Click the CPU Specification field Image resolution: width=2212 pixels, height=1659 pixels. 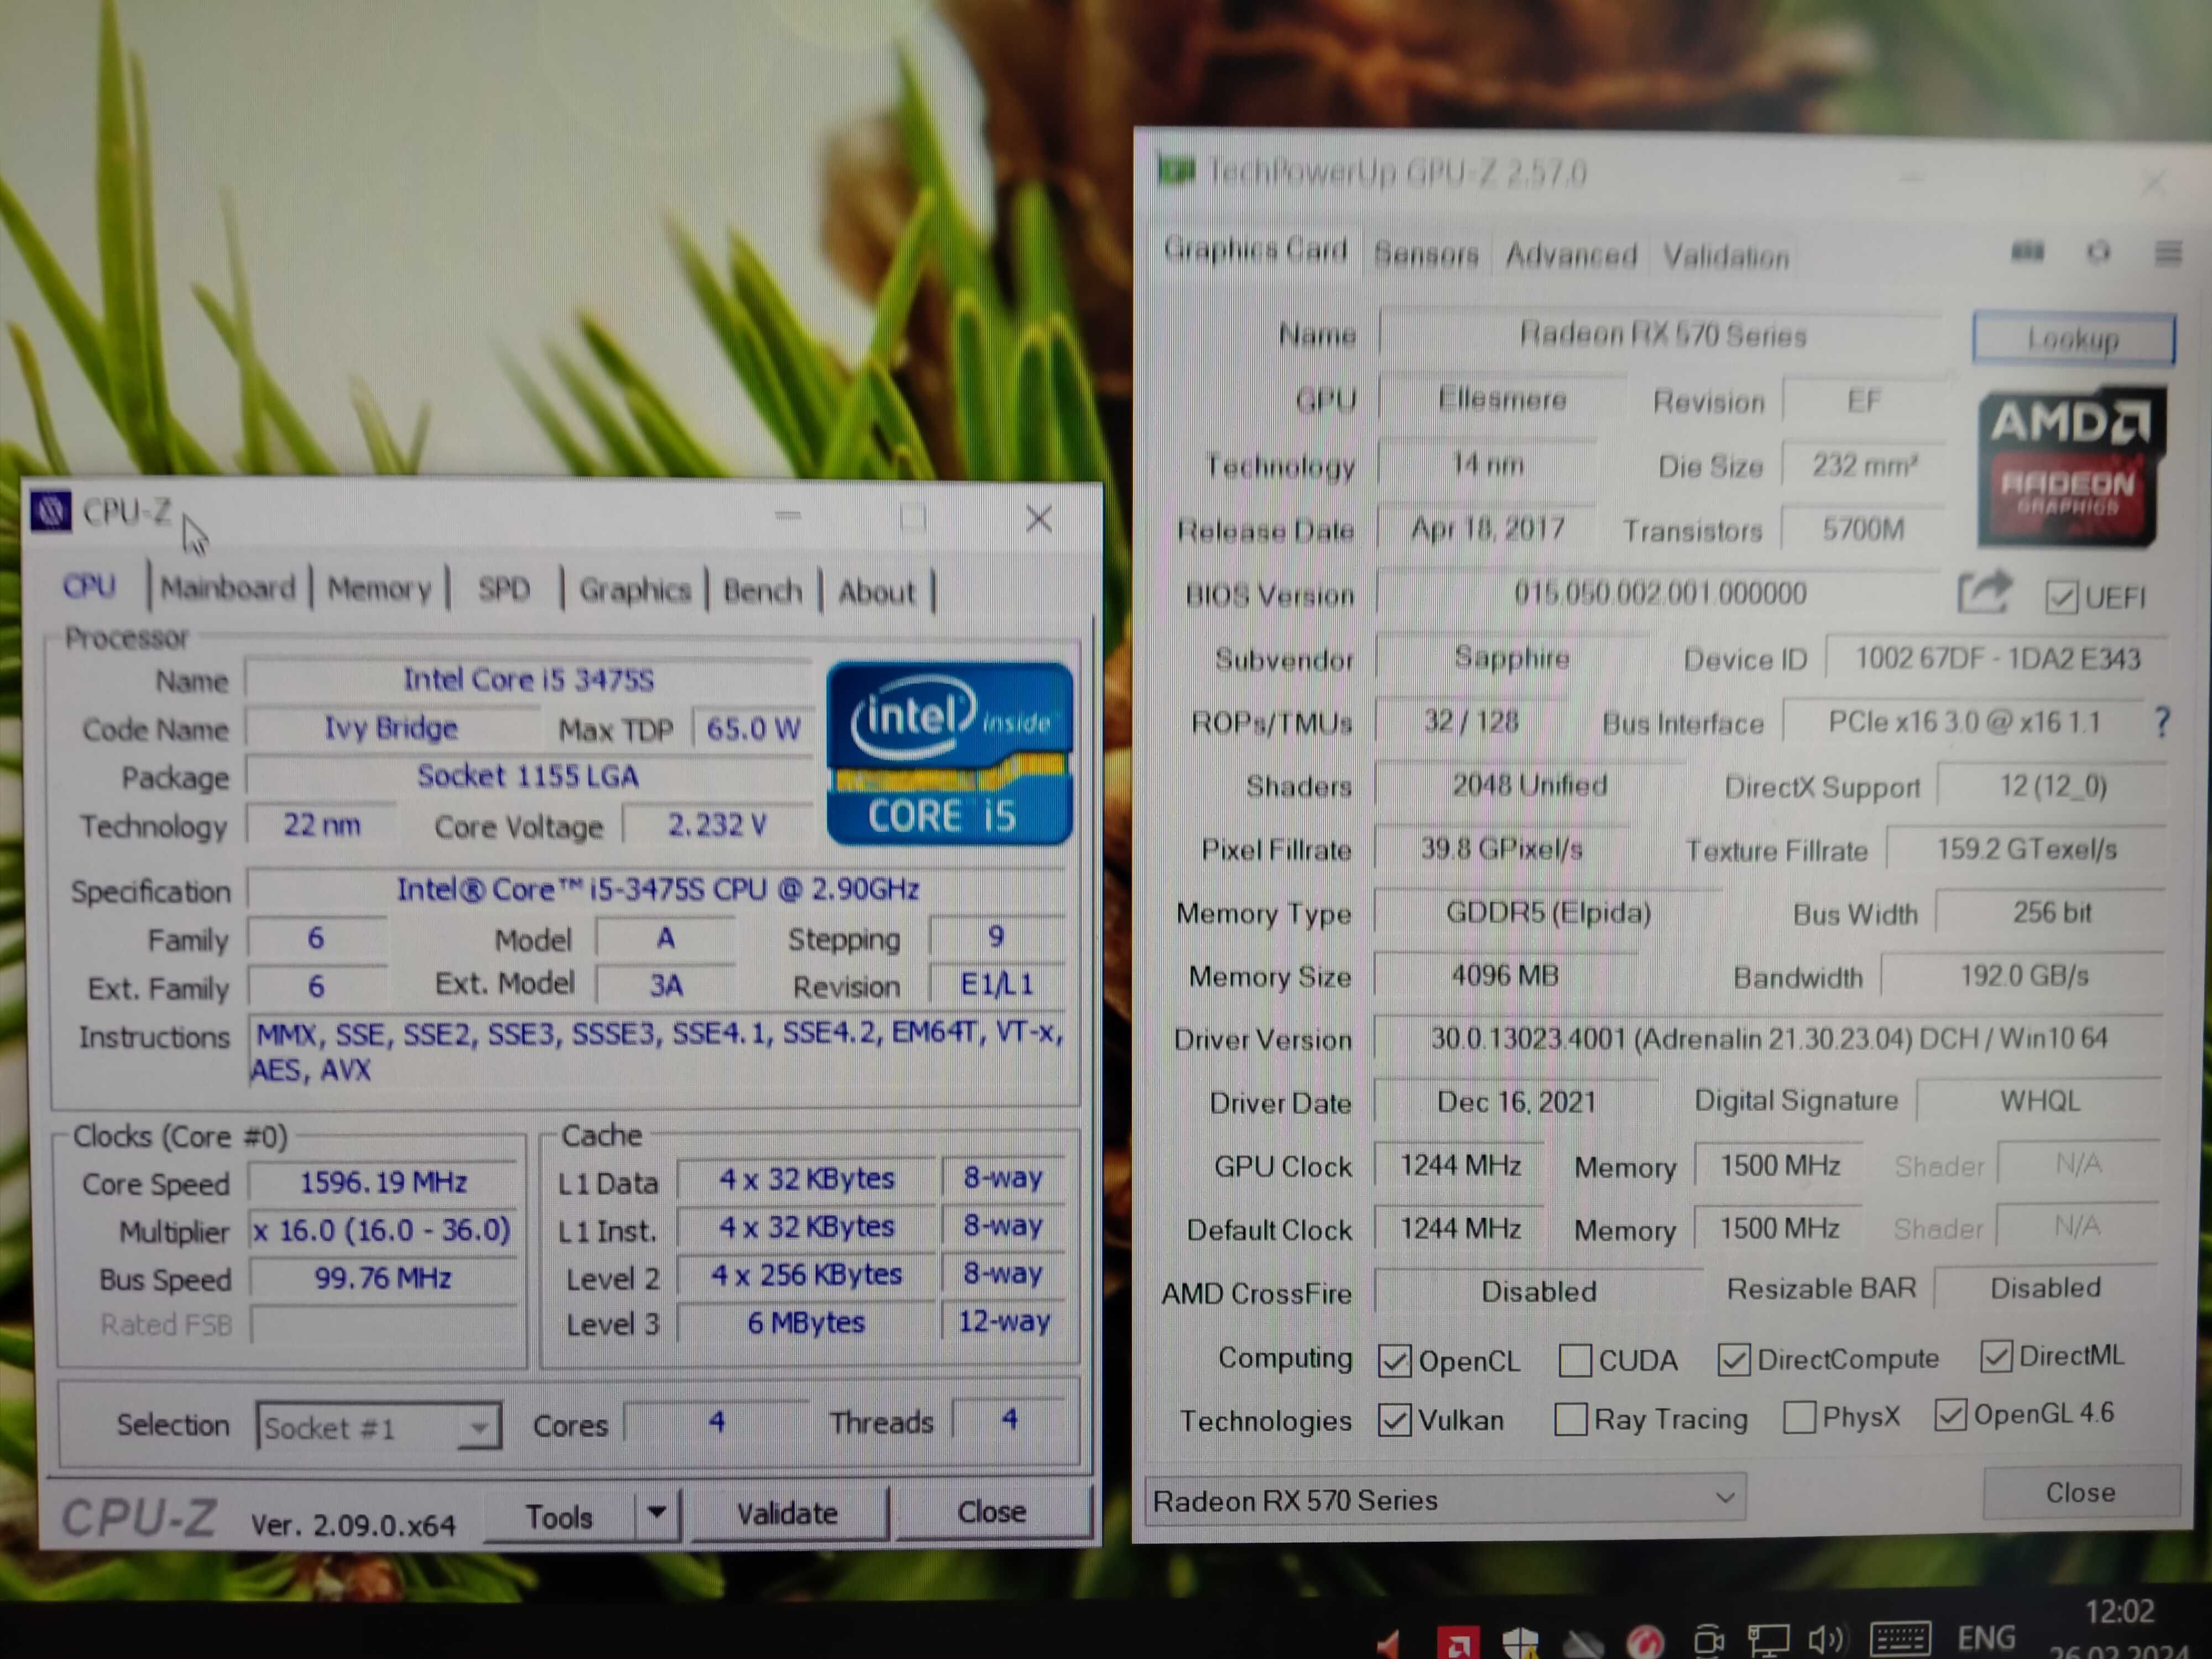tap(657, 889)
